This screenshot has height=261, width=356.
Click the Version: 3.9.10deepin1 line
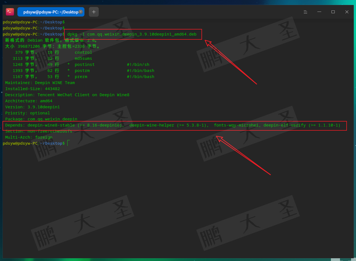pyautogui.click(x=33, y=107)
